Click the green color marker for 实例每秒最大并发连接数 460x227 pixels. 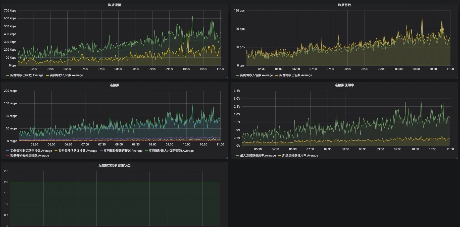click(x=146, y=151)
